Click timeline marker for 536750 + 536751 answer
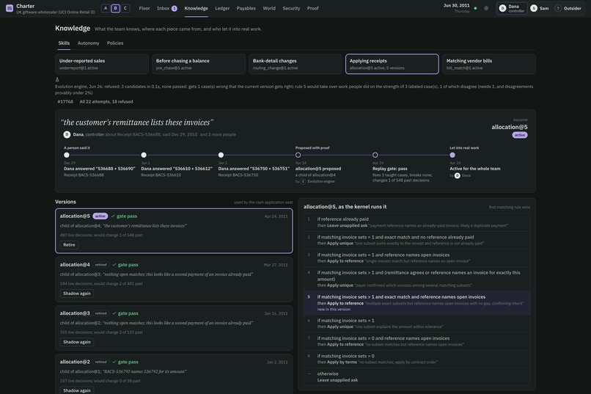Image resolution: width=591 pixels, height=394 pixels. pos(221,155)
